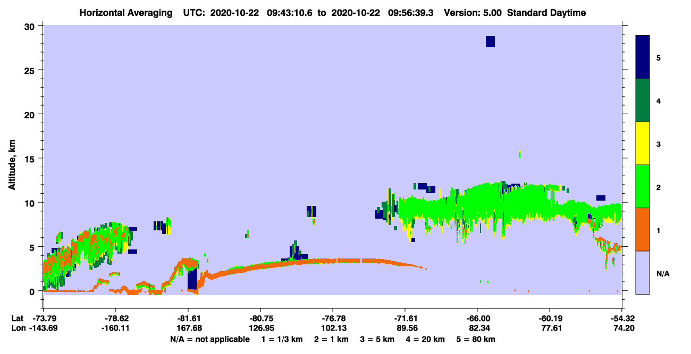Click the 'N/A = not applicable' legend text
The image size is (691, 354).
209,339
